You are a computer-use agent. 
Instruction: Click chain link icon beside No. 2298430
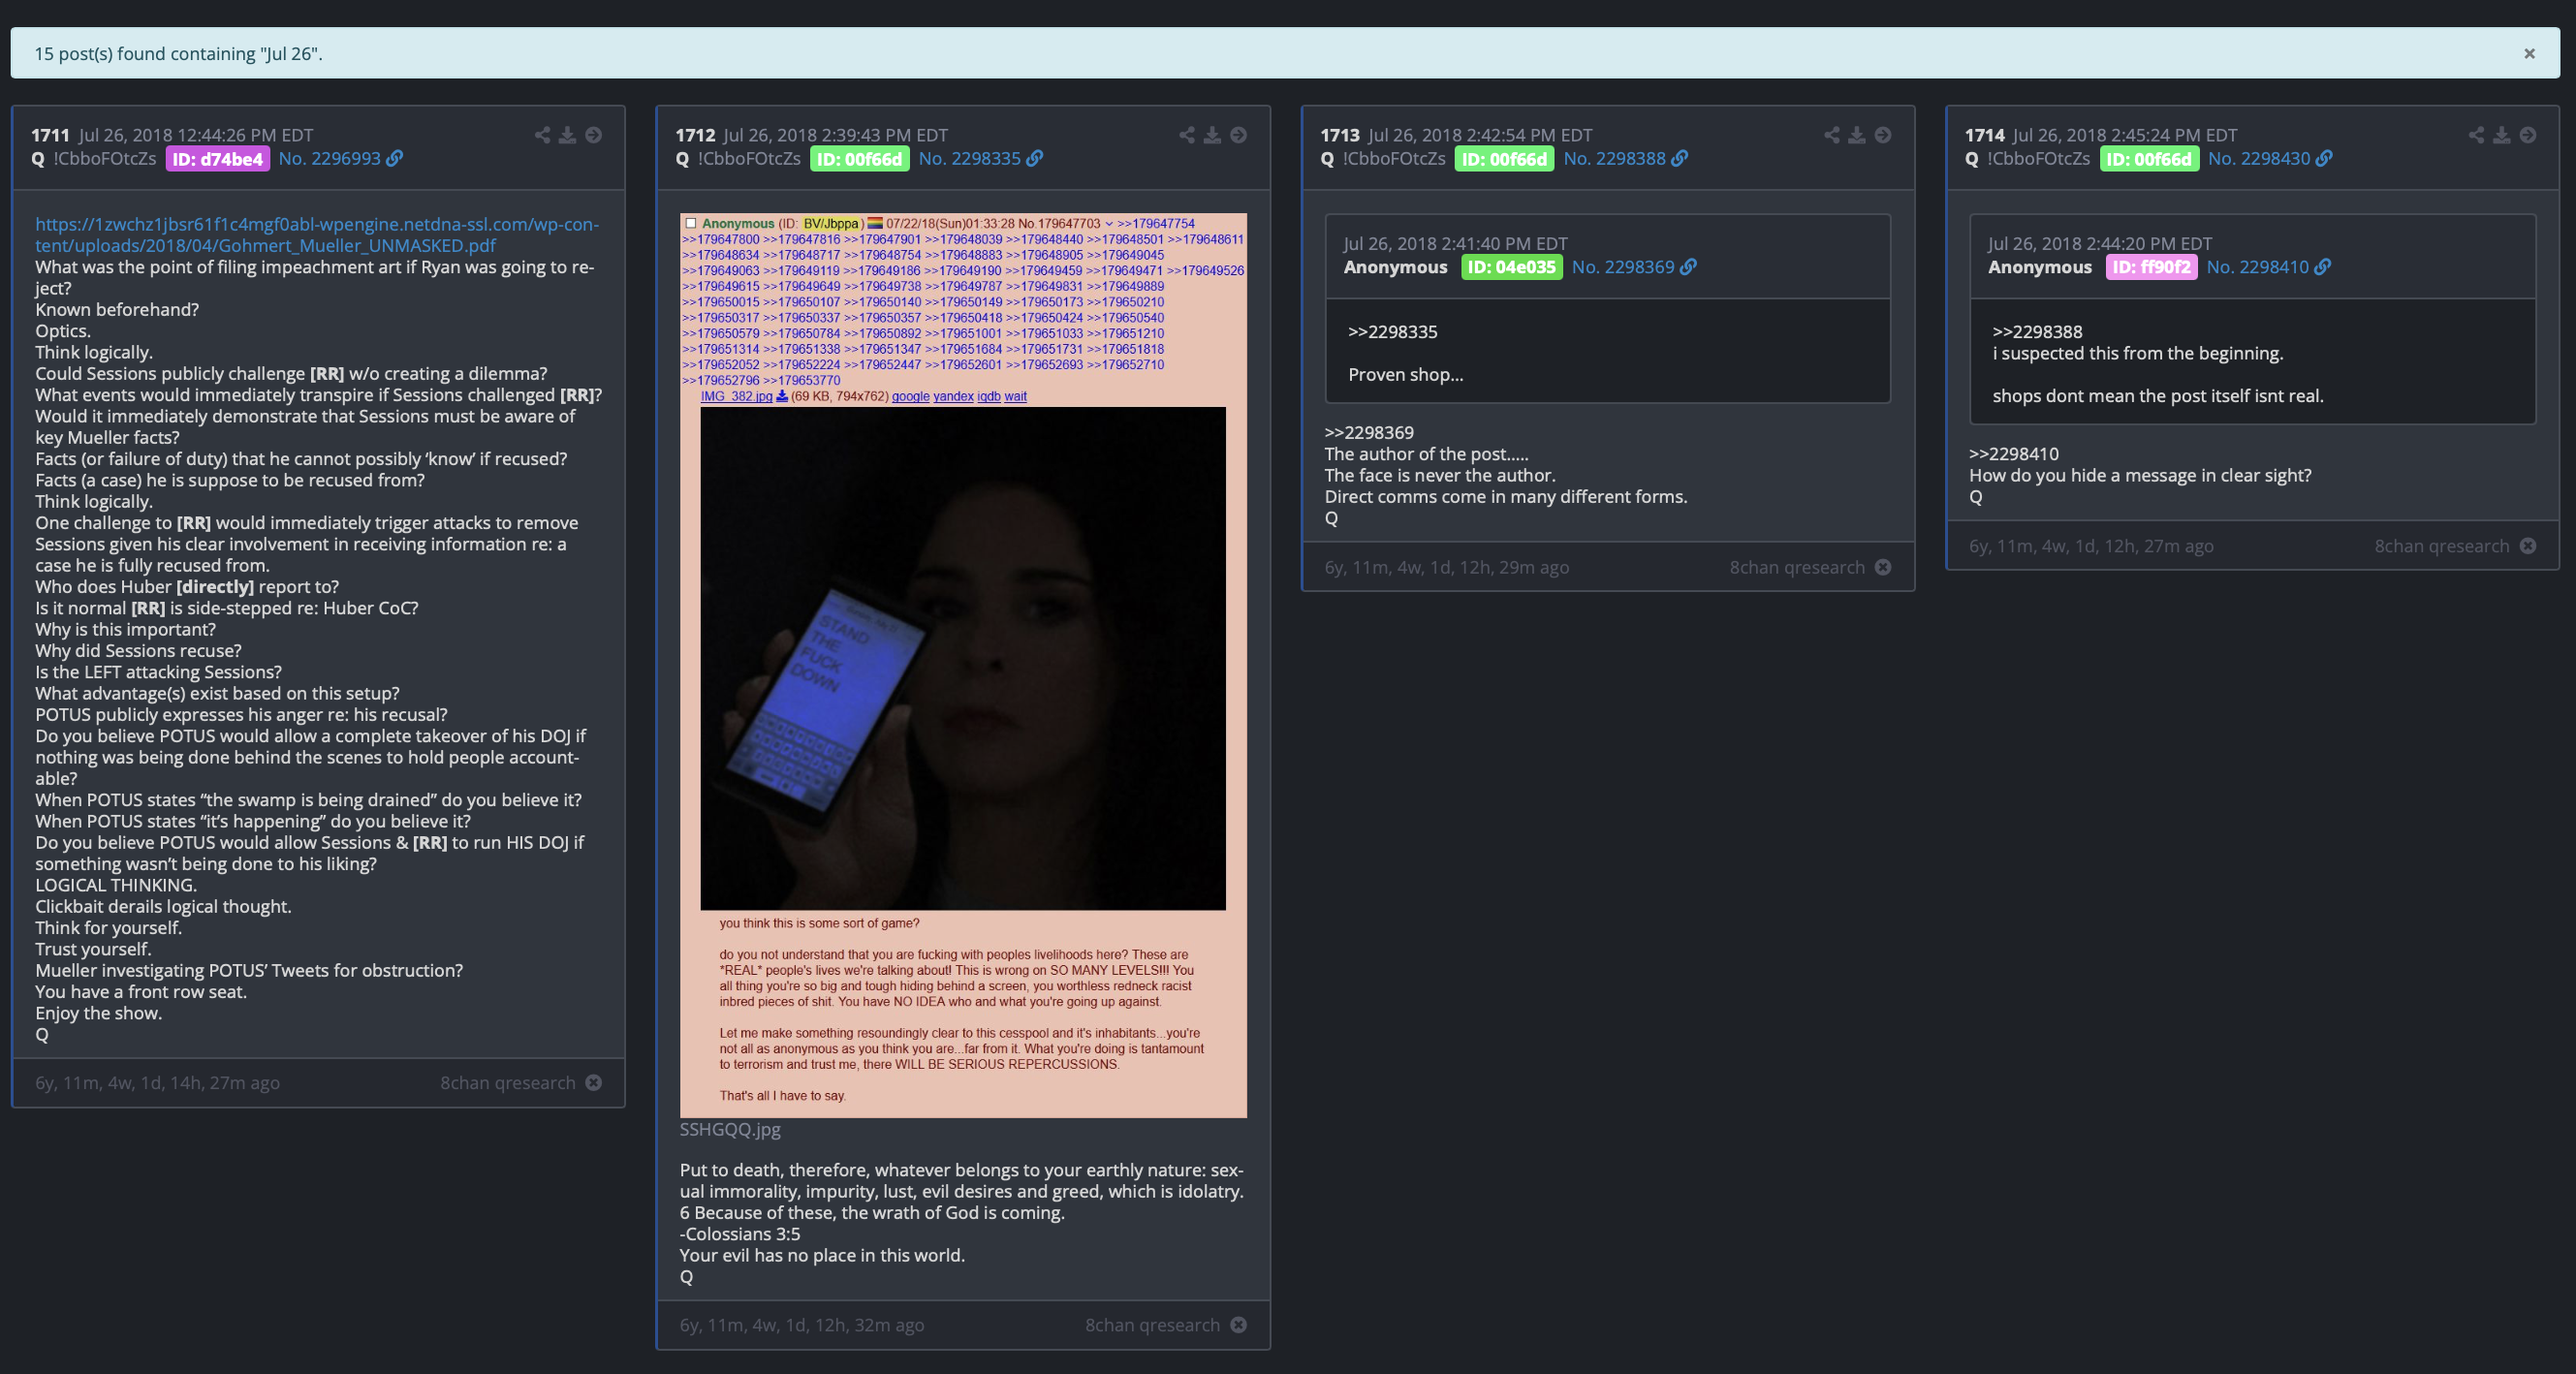(x=2324, y=158)
